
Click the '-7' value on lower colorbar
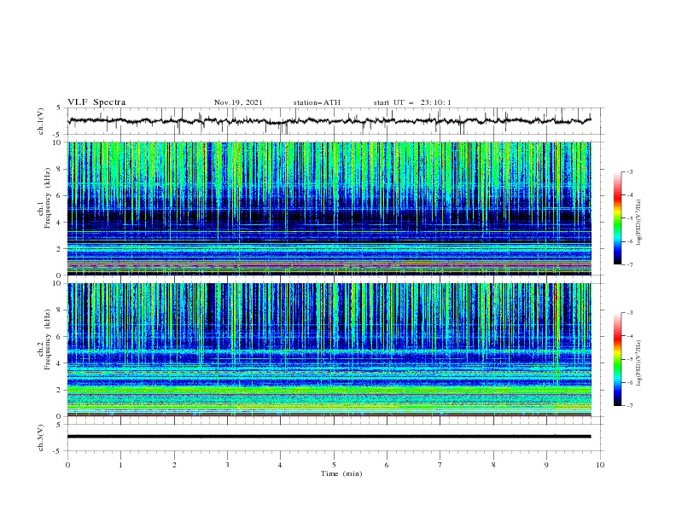click(x=630, y=405)
